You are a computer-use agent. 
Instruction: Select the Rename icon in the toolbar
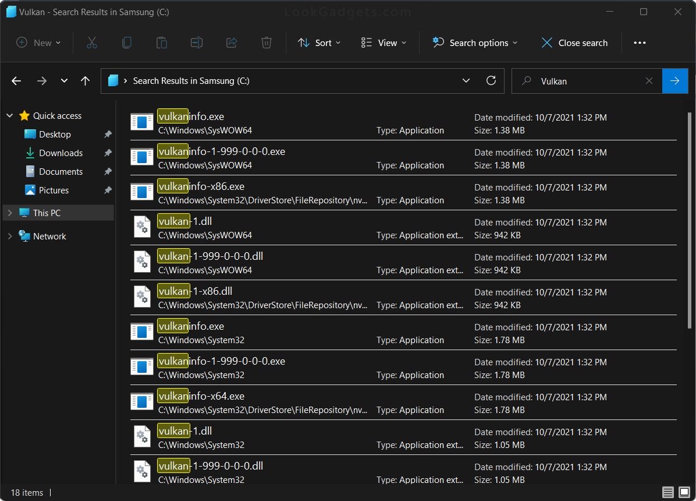196,43
